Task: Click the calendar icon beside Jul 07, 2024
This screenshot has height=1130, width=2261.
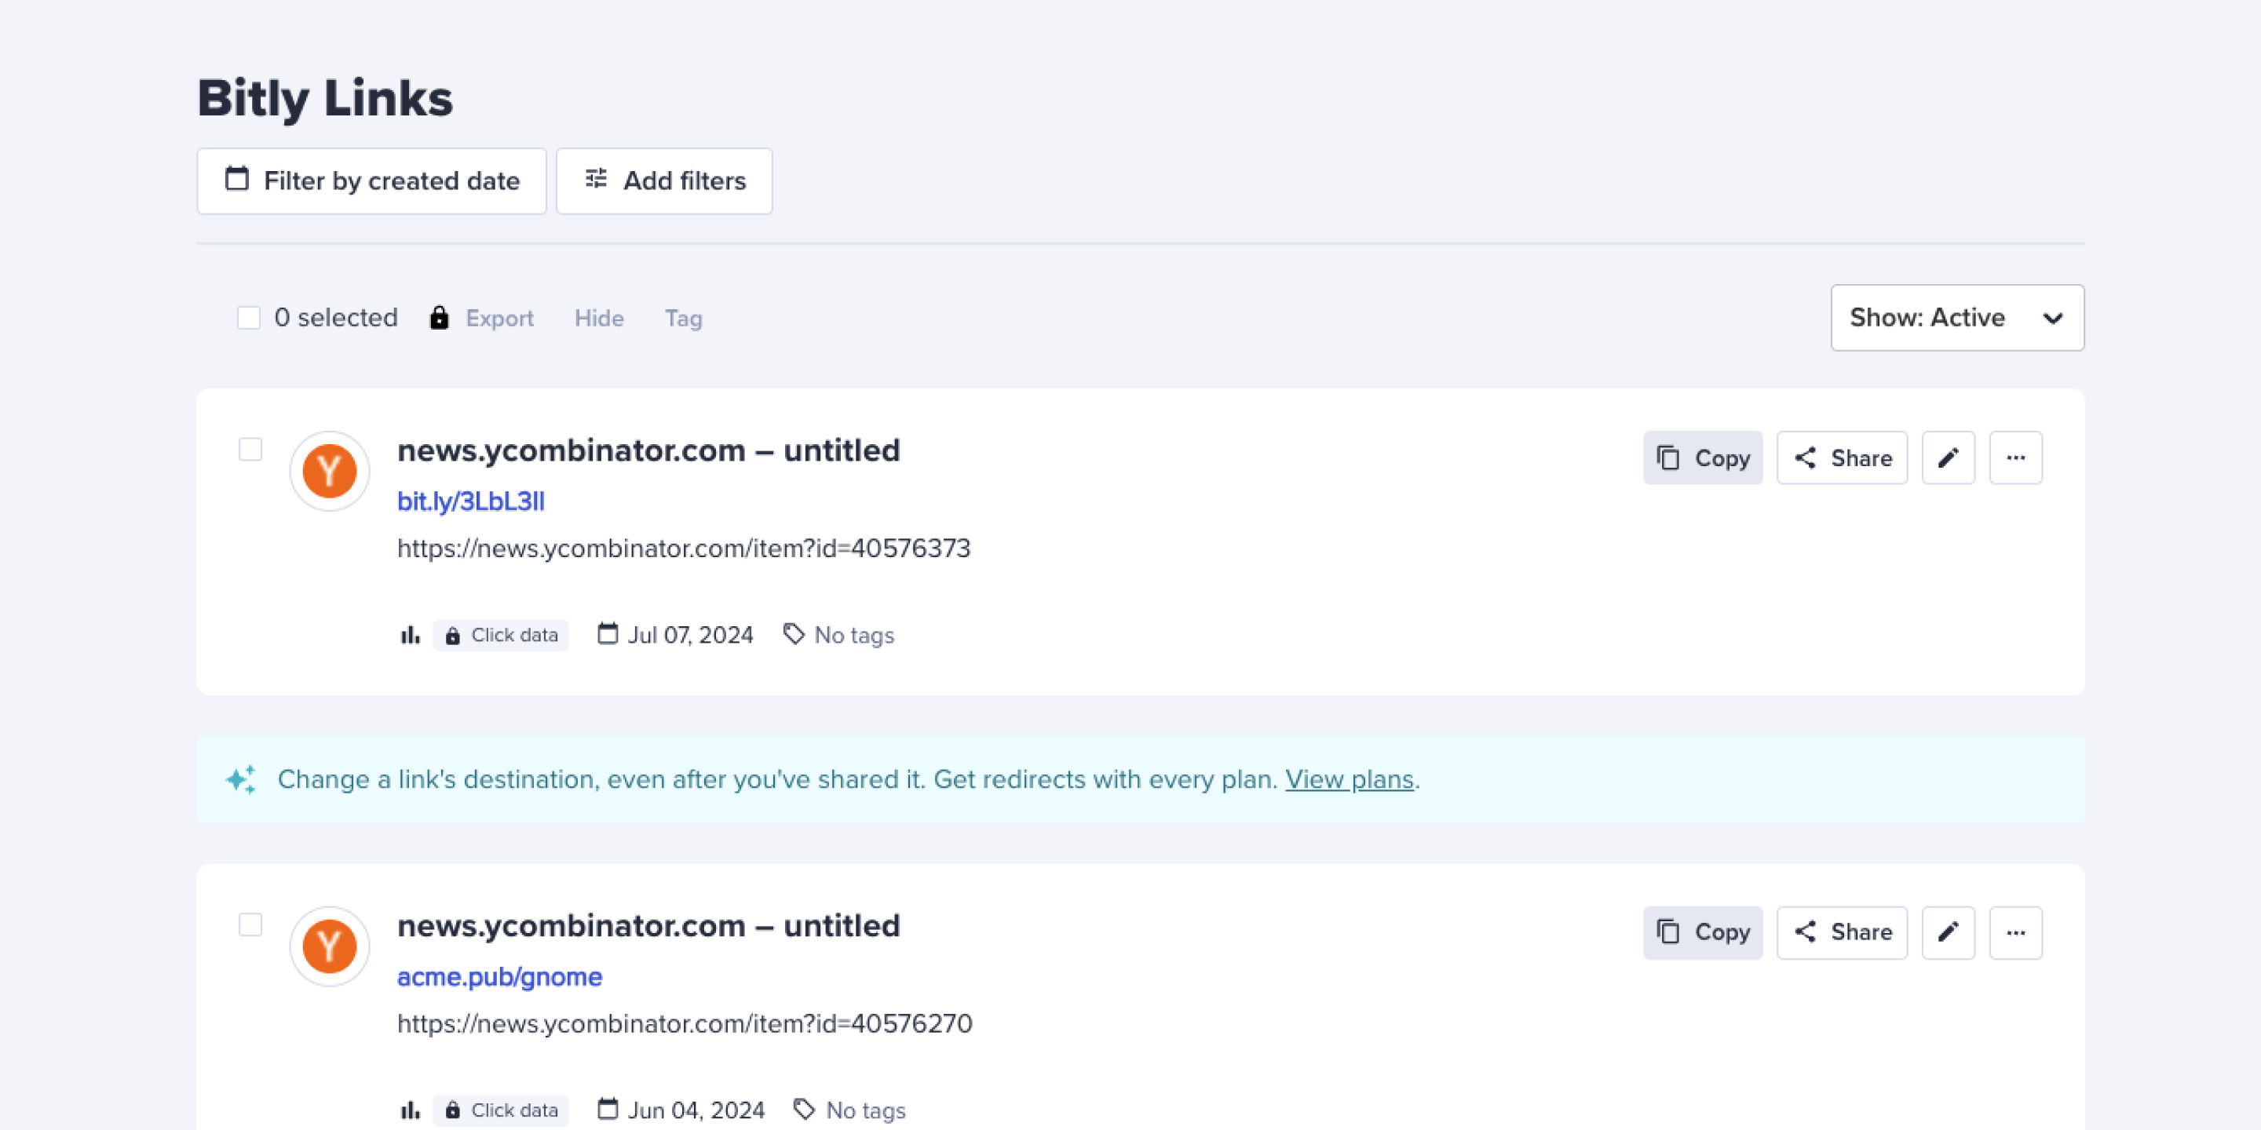Action: coord(608,633)
